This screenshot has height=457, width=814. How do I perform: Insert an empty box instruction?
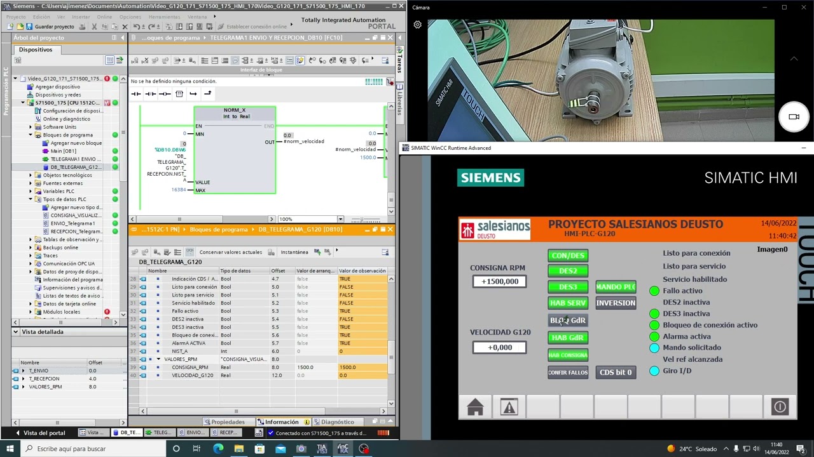pyautogui.click(x=179, y=94)
